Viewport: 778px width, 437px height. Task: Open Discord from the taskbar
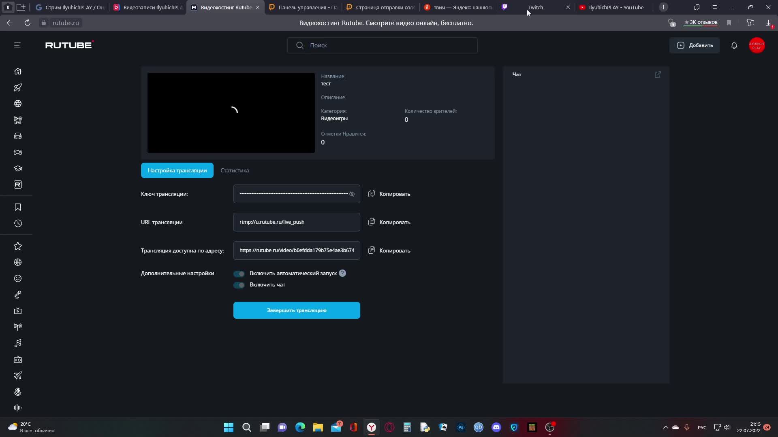coord(496,427)
